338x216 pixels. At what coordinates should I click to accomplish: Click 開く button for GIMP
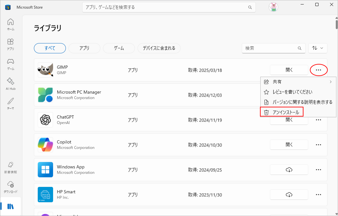click(289, 70)
